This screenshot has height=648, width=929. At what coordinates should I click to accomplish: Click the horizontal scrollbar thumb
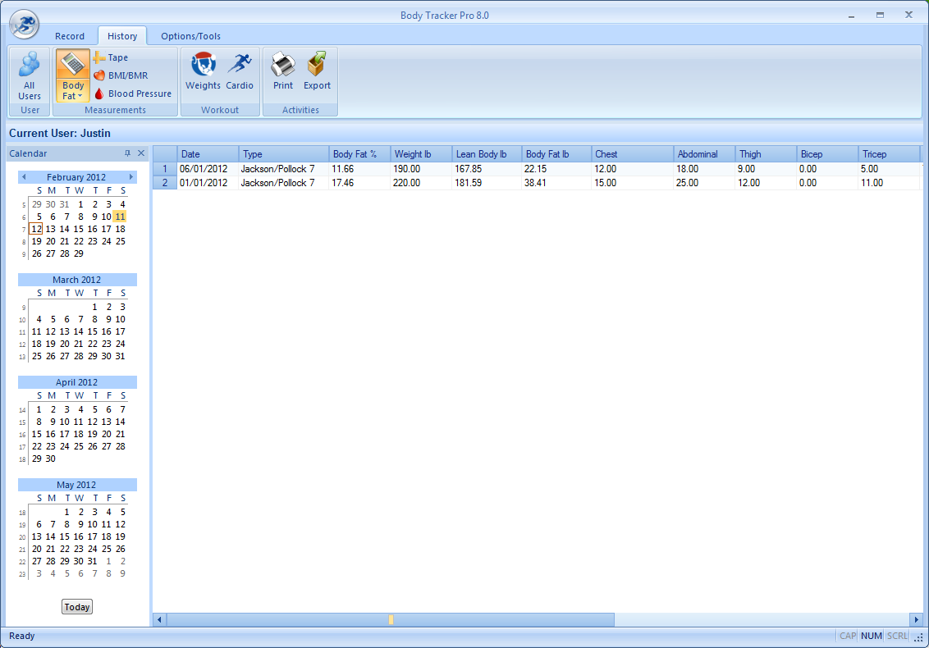pyautogui.click(x=391, y=619)
